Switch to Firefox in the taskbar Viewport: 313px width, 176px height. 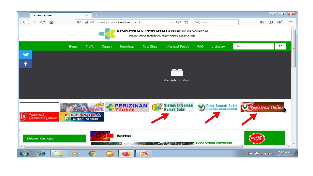[127, 154]
